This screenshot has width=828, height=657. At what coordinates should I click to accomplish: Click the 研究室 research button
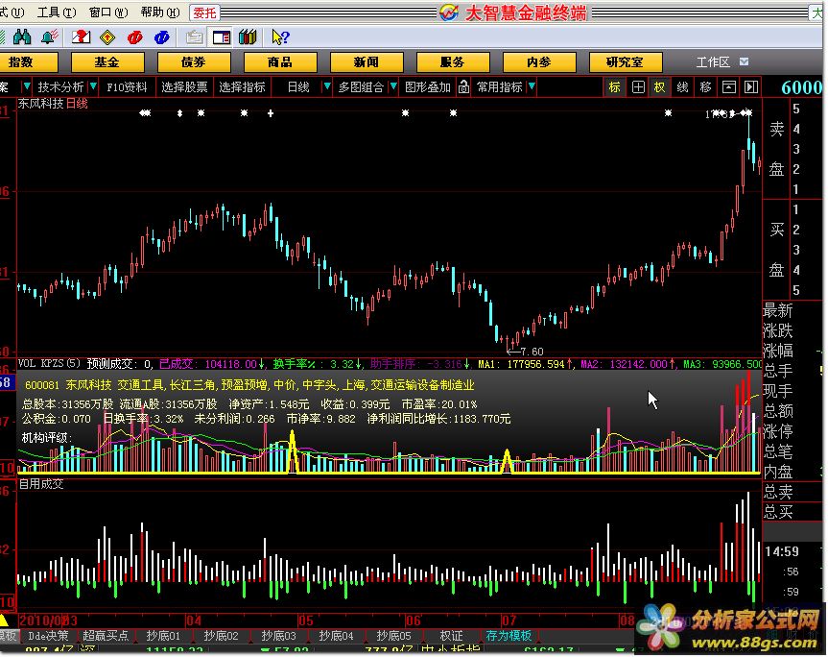click(x=626, y=62)
